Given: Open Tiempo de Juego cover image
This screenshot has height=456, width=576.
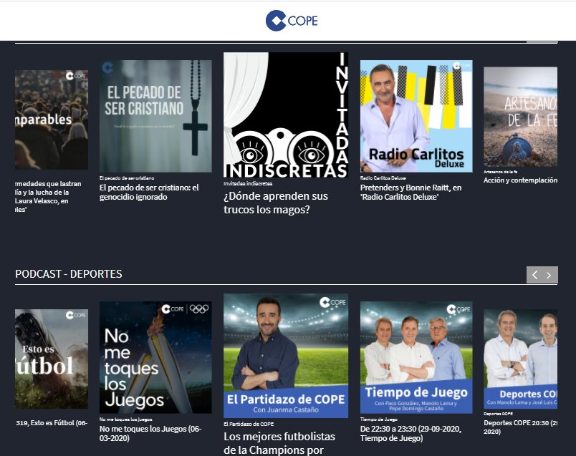Looking at the screenshot, I should pyautogui.click(x=416, y=356).
